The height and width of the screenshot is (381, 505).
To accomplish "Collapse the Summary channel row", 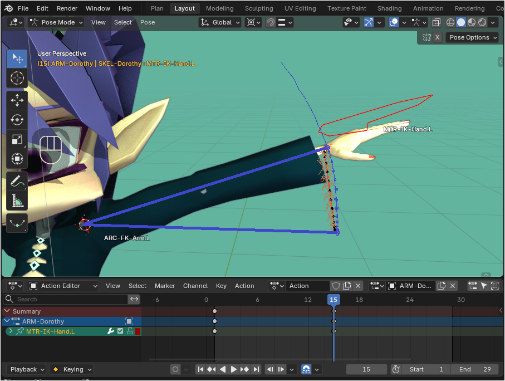I will [7, 311].
